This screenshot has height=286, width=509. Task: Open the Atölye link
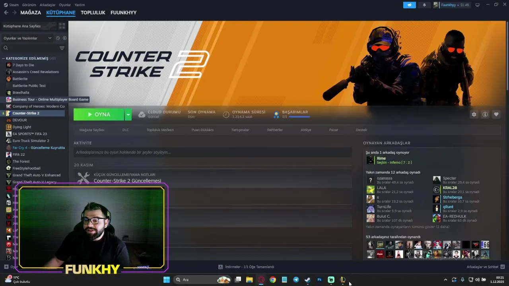click(306, 130)
